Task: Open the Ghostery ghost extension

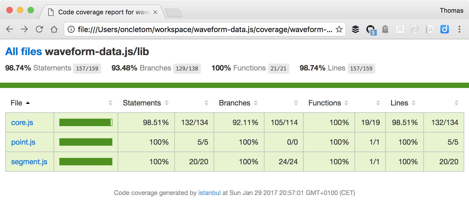Action: pos(385,29)
